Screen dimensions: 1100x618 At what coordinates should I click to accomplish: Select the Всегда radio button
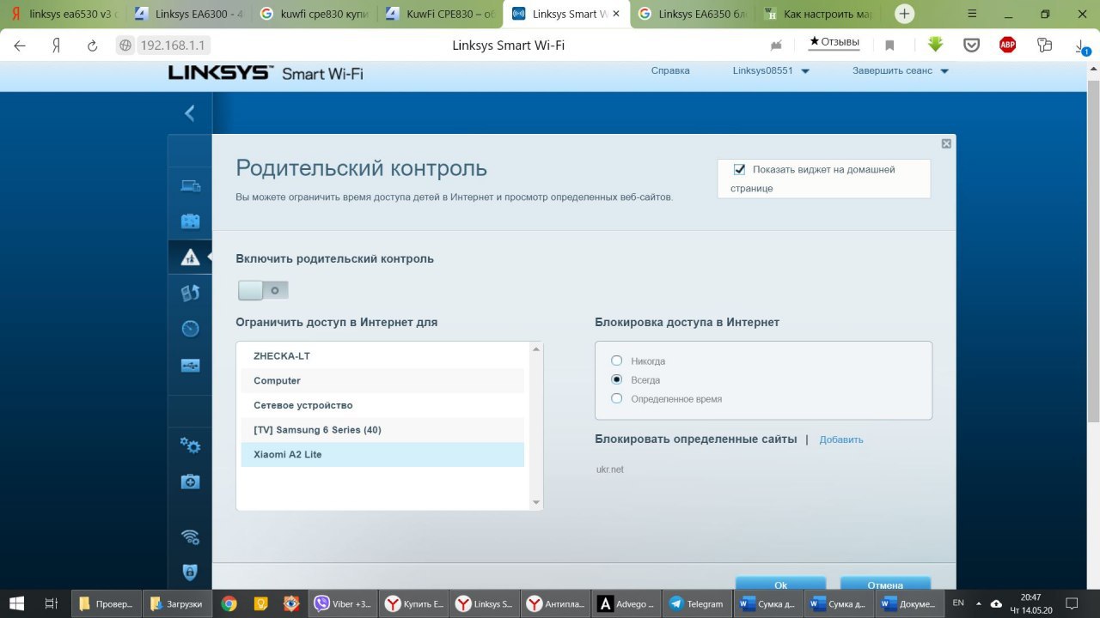point(616,379)
